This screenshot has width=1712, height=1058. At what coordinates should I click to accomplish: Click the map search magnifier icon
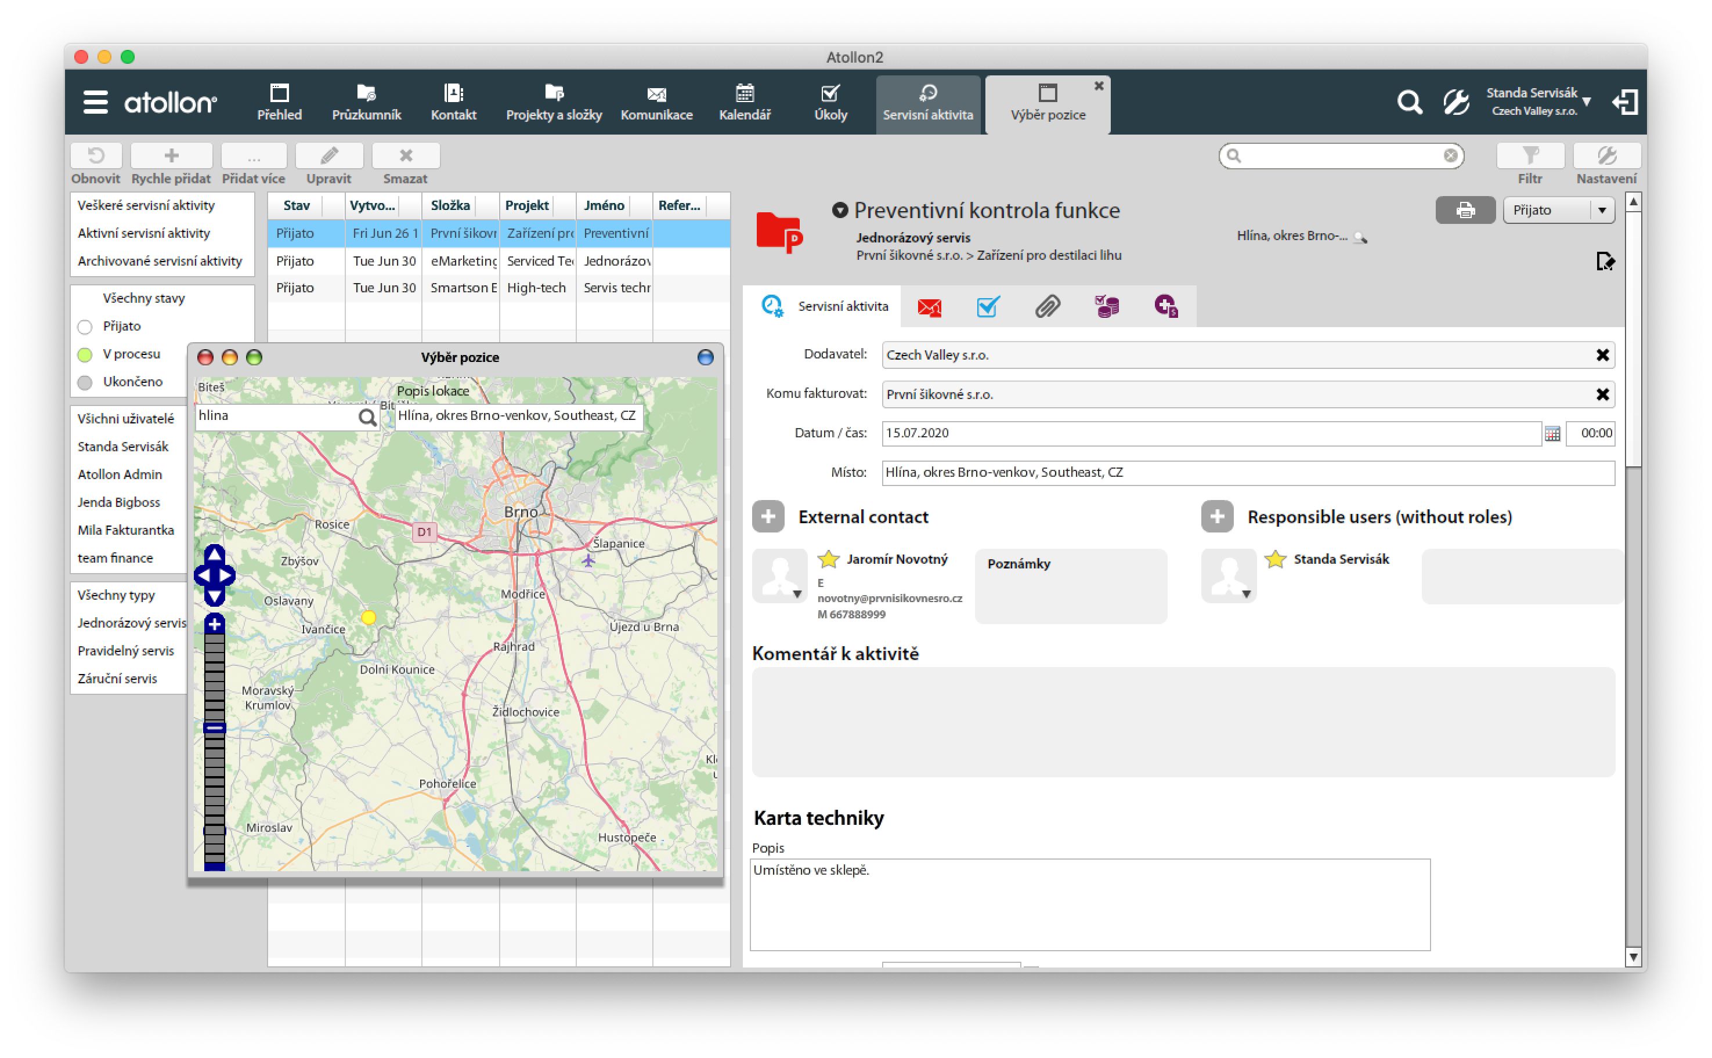point(367,418)
